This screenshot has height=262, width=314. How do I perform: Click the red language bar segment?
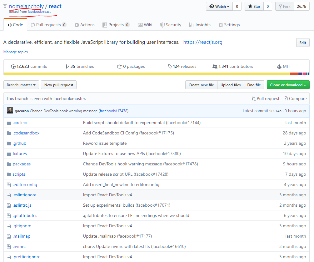pyautogui.click(x=294, y=74)
